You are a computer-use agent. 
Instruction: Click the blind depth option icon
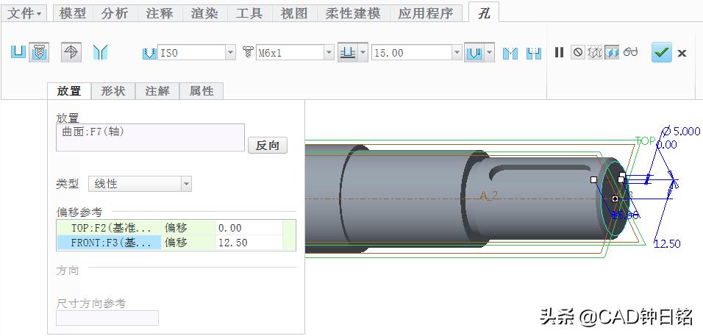click(348, 53)
